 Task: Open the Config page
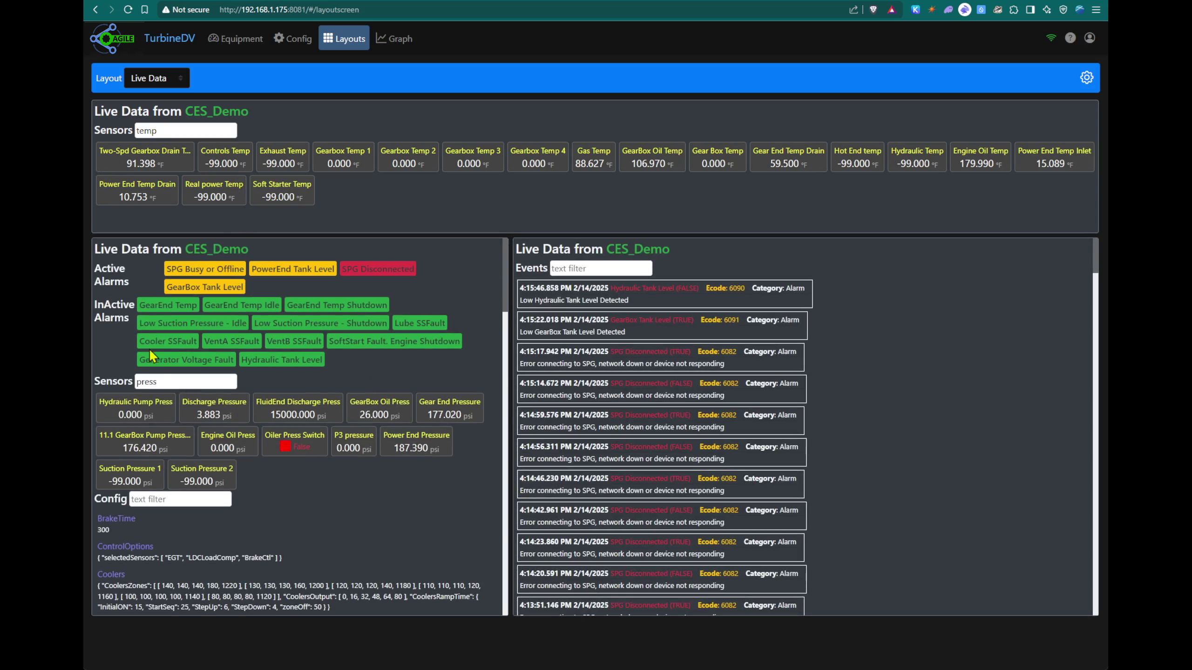point(292,38)
